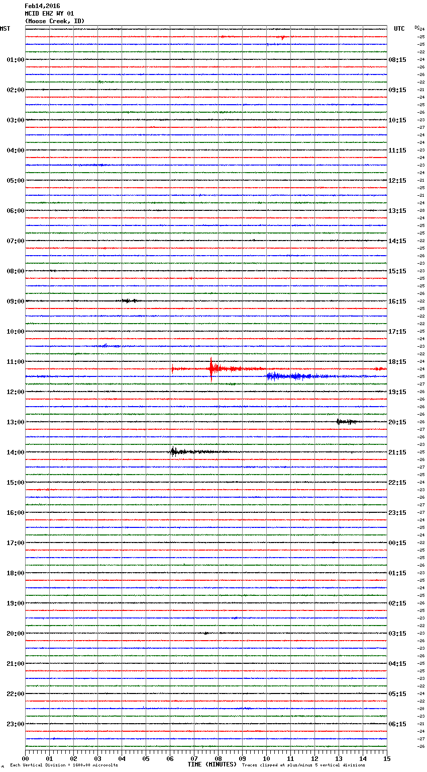Click the 11:00 MST time label
Image resolution: width=427 pixels, height=772 pixels.
(15, 361)
